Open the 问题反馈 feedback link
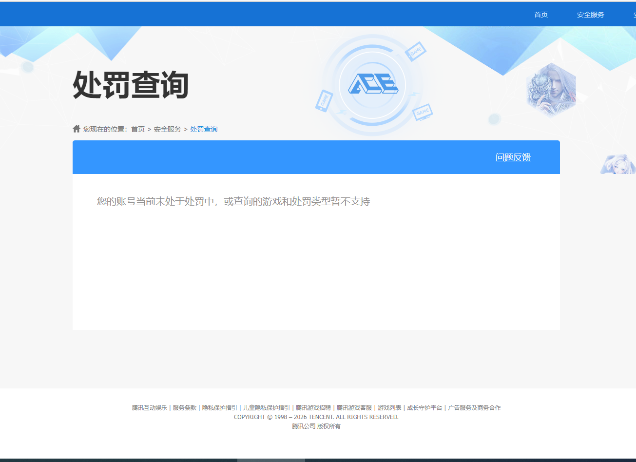 click(513, 157)
